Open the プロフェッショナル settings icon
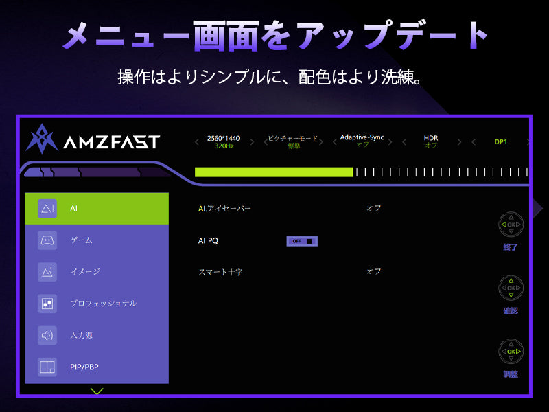The width and height of the screenshot is (549, 412). pyautogui.click(x=47, y=304)
